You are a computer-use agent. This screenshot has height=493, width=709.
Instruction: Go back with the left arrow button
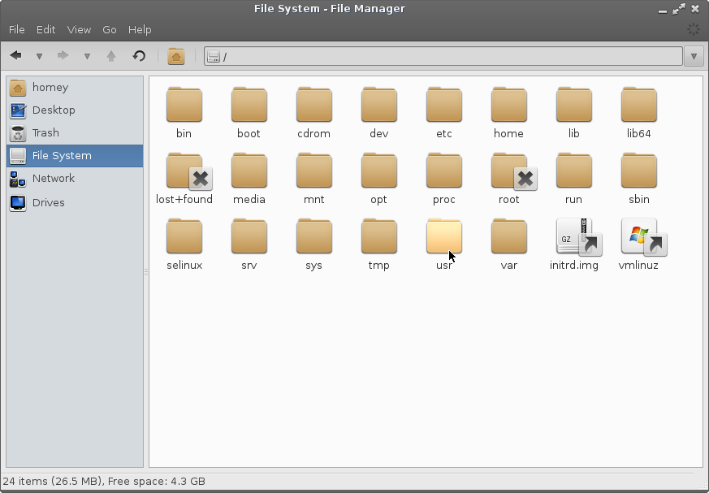[15, 55]
